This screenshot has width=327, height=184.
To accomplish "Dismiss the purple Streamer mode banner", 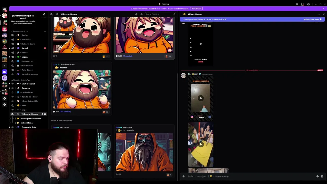I will pos(323,9).
